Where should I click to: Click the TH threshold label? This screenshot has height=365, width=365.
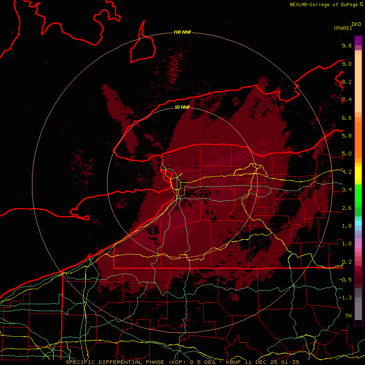[348, 316]
